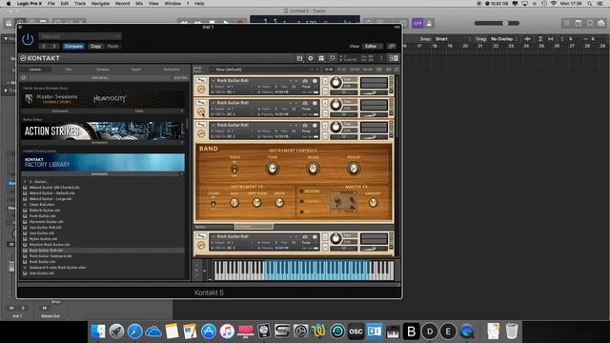Open the View Editor dropdown

373,47
